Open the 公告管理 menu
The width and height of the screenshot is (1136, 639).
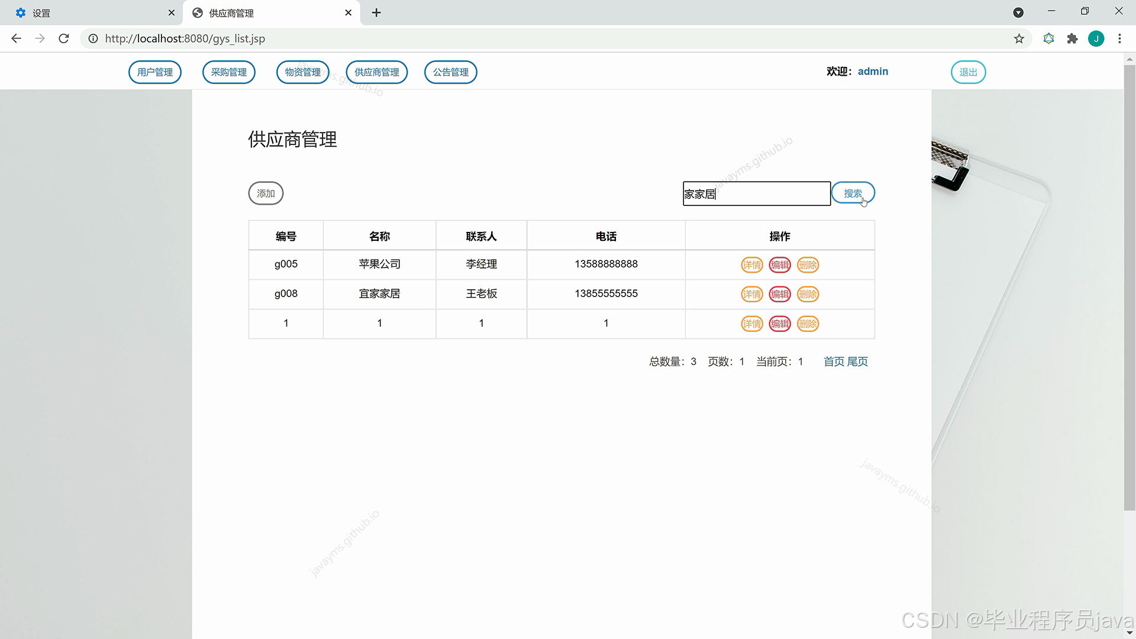451,72
